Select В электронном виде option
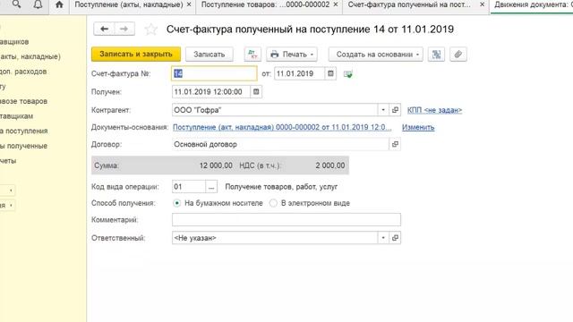 pyautogui.click(x=273, y=203)
